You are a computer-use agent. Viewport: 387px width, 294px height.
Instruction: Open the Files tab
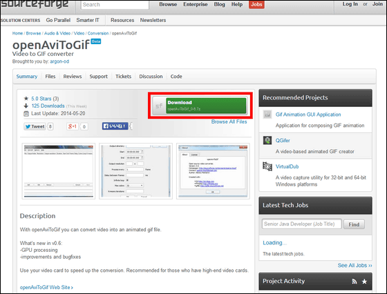point(50,77)
